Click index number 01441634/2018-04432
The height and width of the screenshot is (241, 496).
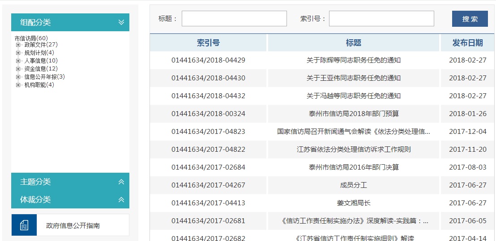[209, 96]
